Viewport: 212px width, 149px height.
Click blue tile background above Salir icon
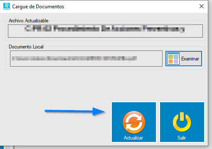(182, 106)
